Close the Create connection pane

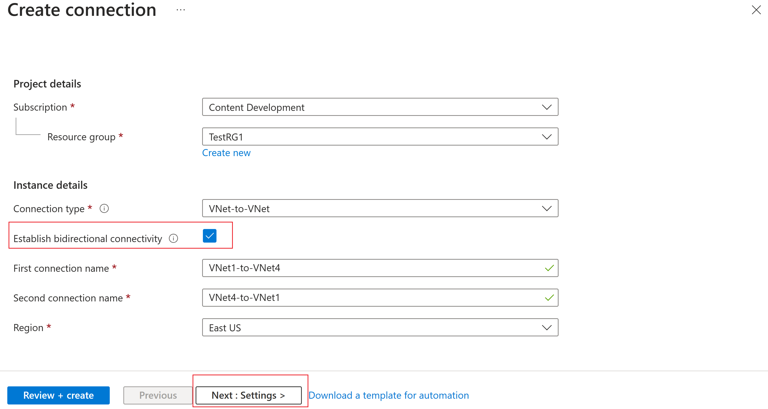[756, 10]
